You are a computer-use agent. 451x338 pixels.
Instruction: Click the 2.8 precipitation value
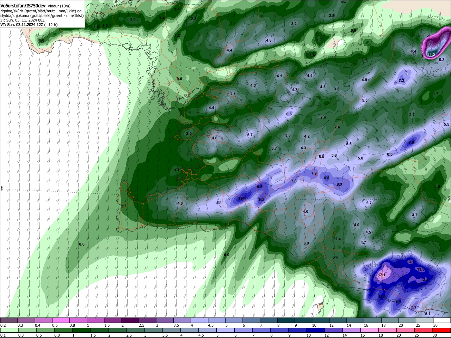pyautogui.click(x=332, y=16)
